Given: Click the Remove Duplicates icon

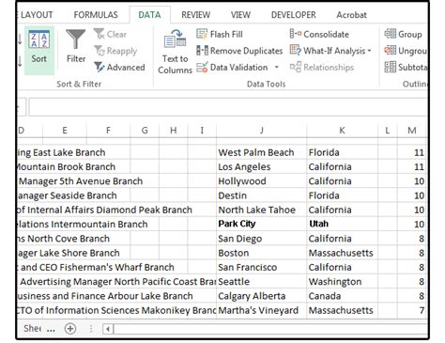Looking at the screenshot, I should point(202,51).
